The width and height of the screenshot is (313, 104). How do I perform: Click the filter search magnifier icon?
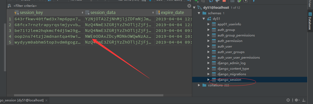pos(9,6)
